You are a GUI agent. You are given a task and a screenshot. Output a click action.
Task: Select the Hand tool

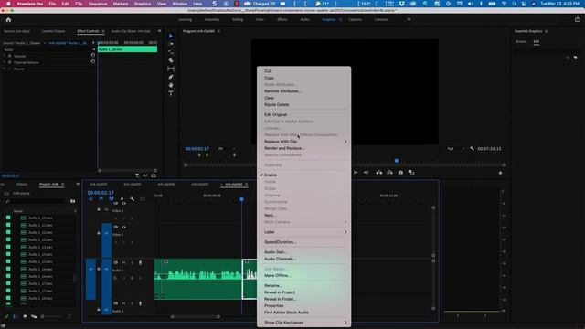(171, 85)
